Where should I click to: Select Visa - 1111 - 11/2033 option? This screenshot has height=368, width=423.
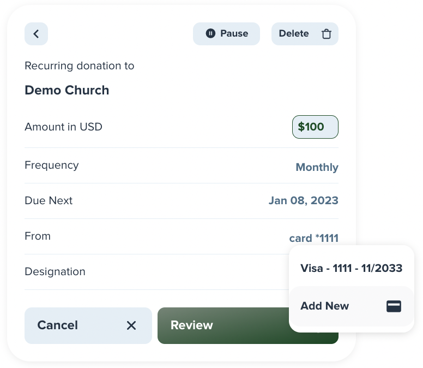click(351, 268)
